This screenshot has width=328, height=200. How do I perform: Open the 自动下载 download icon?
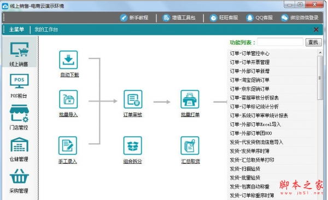pyautogui.click(x=68, y=60)
